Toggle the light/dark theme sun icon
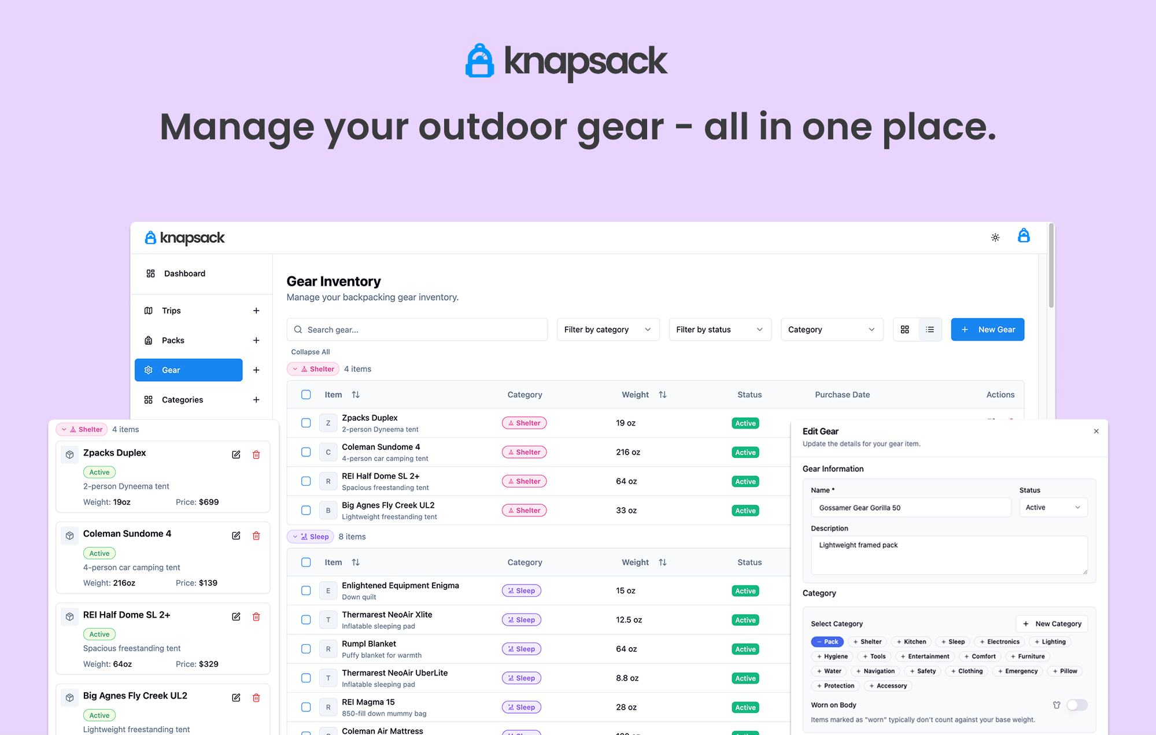The width and height of the screenshot is (1156, 735). [x=995, y=237]
